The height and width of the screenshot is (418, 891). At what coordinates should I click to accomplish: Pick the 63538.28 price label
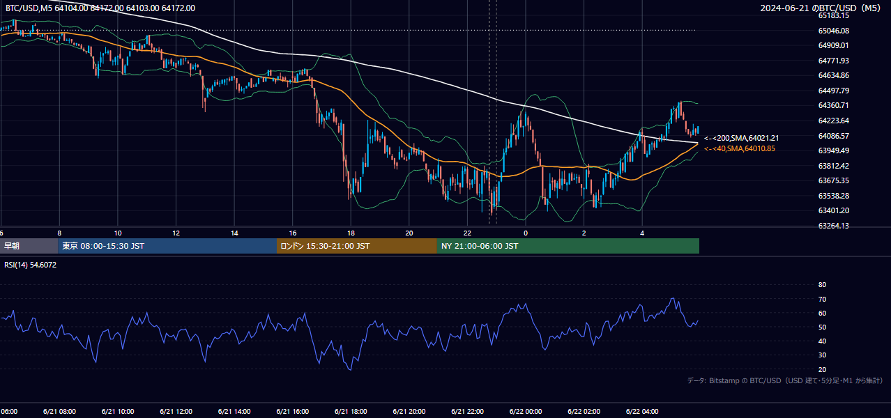click(x=833, y=196)
